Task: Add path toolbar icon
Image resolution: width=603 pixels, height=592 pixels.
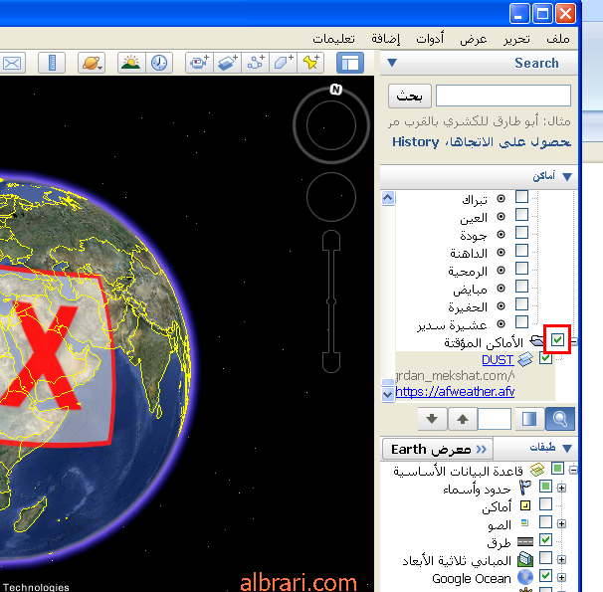Action: point(256,63)
